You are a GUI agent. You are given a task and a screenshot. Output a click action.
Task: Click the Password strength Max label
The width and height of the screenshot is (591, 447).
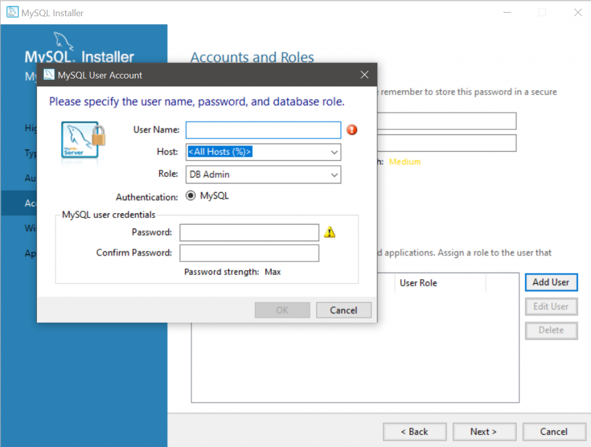tap(232, 272)
